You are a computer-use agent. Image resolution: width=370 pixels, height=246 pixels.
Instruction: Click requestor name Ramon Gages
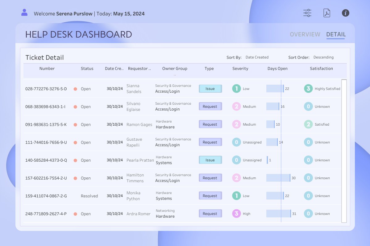click(139, 124)
